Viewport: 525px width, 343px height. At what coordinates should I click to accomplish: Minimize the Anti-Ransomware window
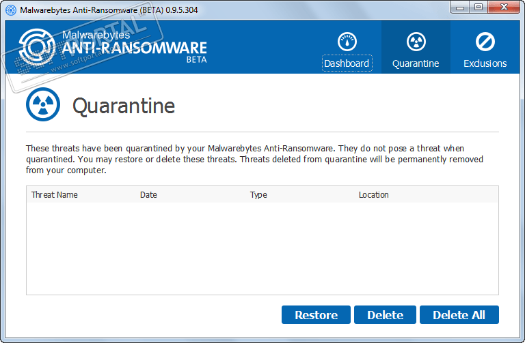[460, 8]
